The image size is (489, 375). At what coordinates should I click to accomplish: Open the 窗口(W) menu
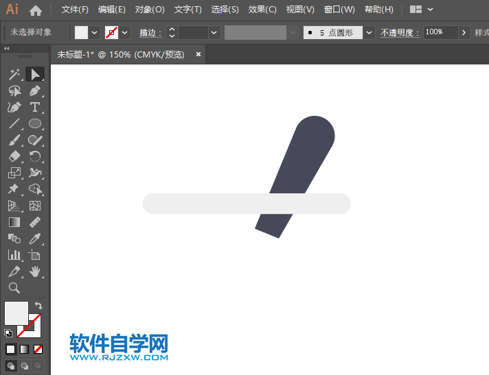(339, 10)
